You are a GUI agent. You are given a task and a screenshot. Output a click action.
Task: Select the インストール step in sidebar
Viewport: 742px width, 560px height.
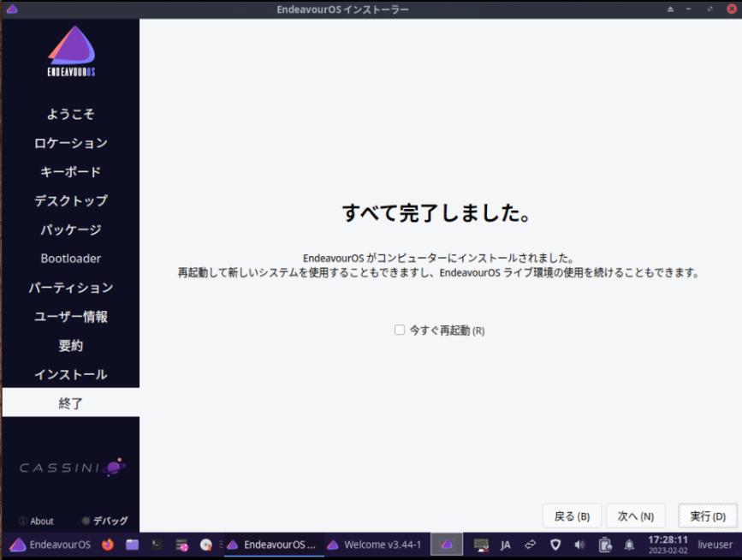tap(70, 374)
